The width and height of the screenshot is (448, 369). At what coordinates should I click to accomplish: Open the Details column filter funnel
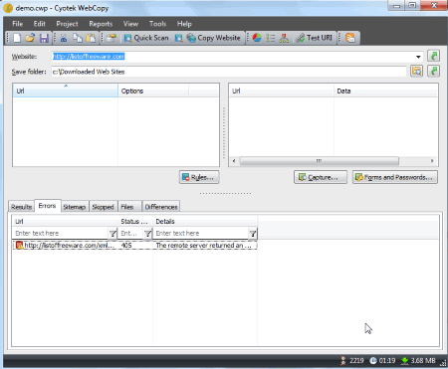point(253,234)
